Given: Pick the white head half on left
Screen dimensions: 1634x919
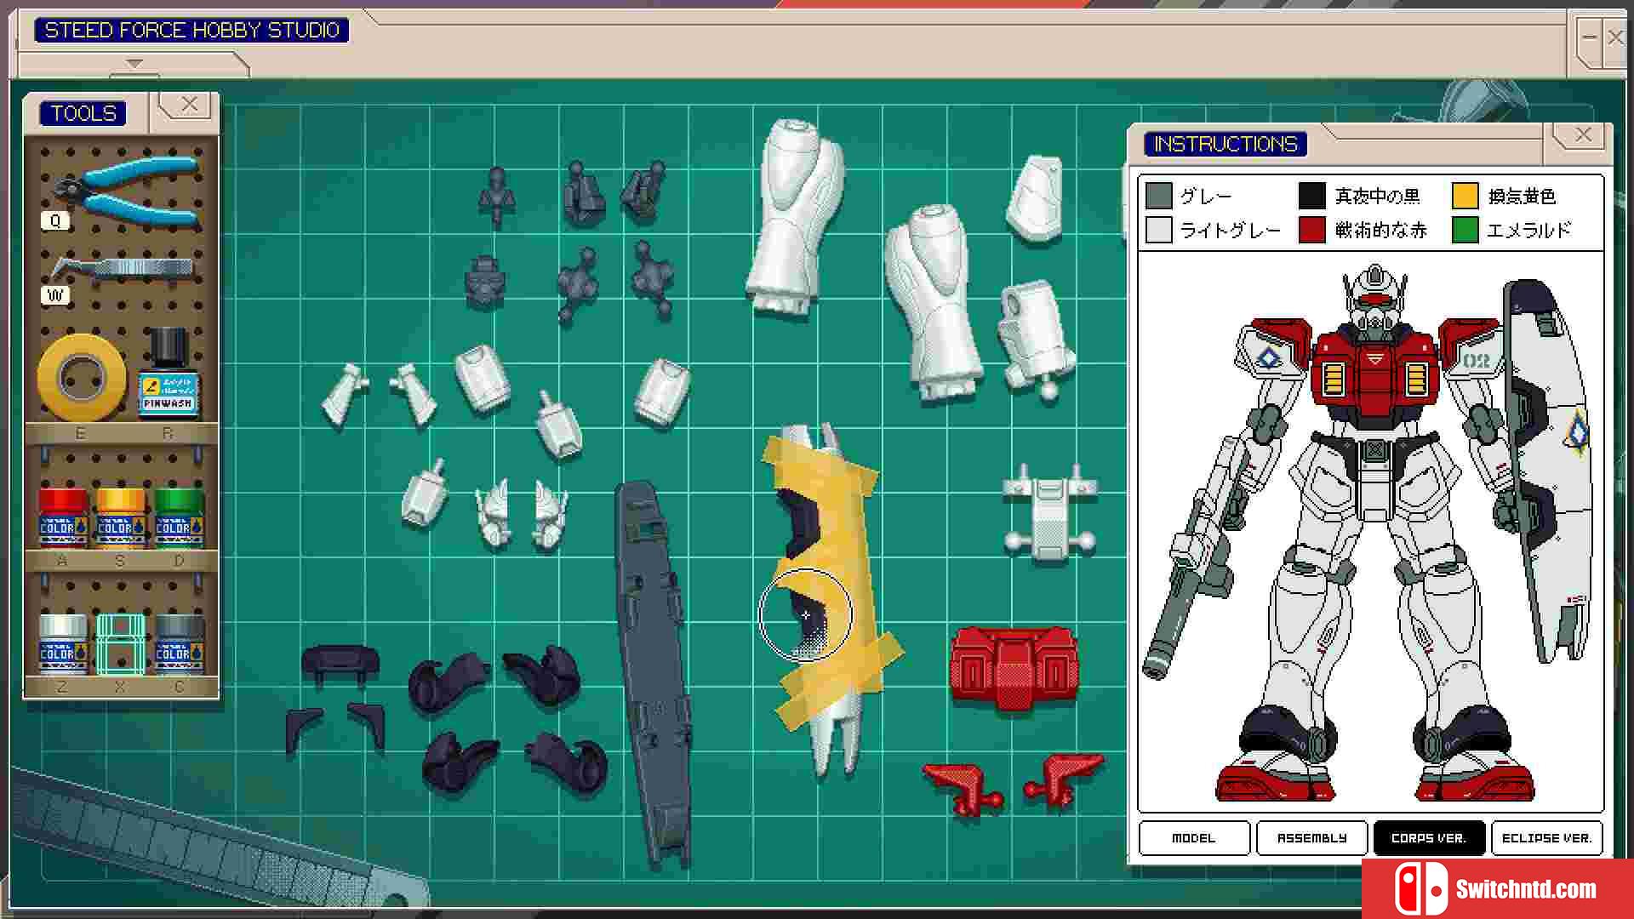Looking at the screenshot, I should coord(494,513).
